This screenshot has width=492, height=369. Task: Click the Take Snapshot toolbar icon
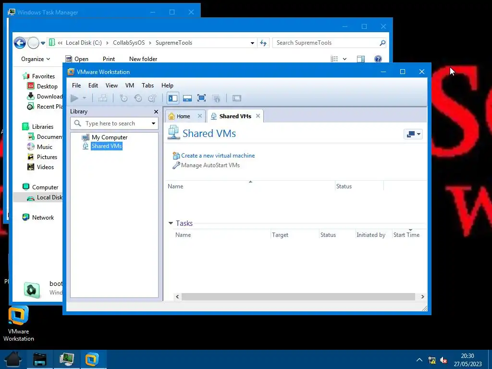pyautogui.click(x=123, y=98)
